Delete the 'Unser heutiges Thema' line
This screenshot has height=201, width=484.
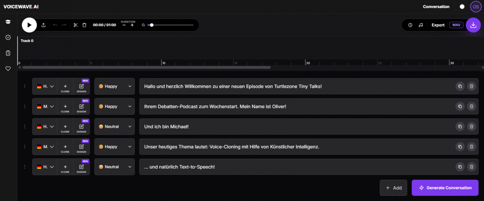point(471,147)
